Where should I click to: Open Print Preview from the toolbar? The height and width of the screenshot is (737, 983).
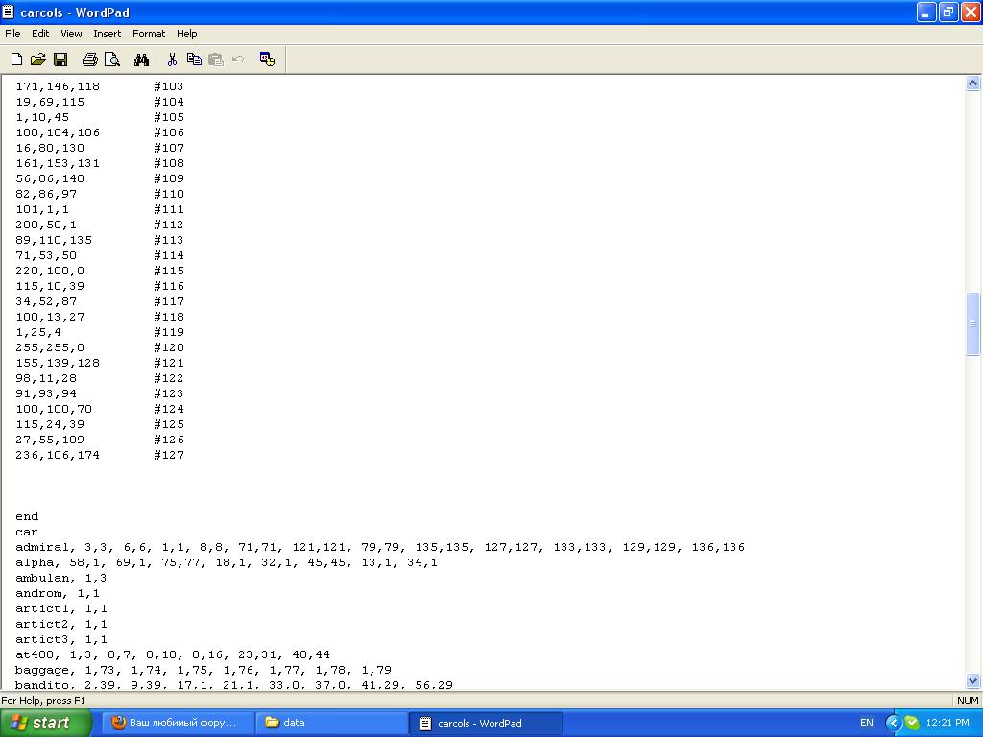(112, 59)
